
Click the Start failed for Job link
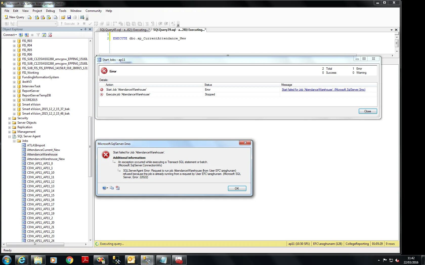(x=324, y=90)
